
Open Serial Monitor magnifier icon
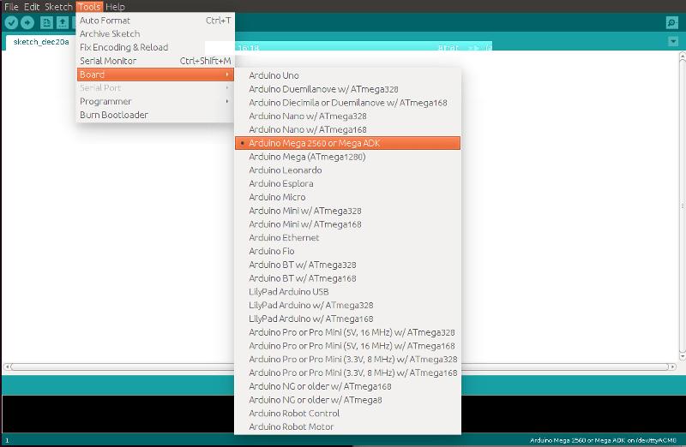tap(672, 22)
